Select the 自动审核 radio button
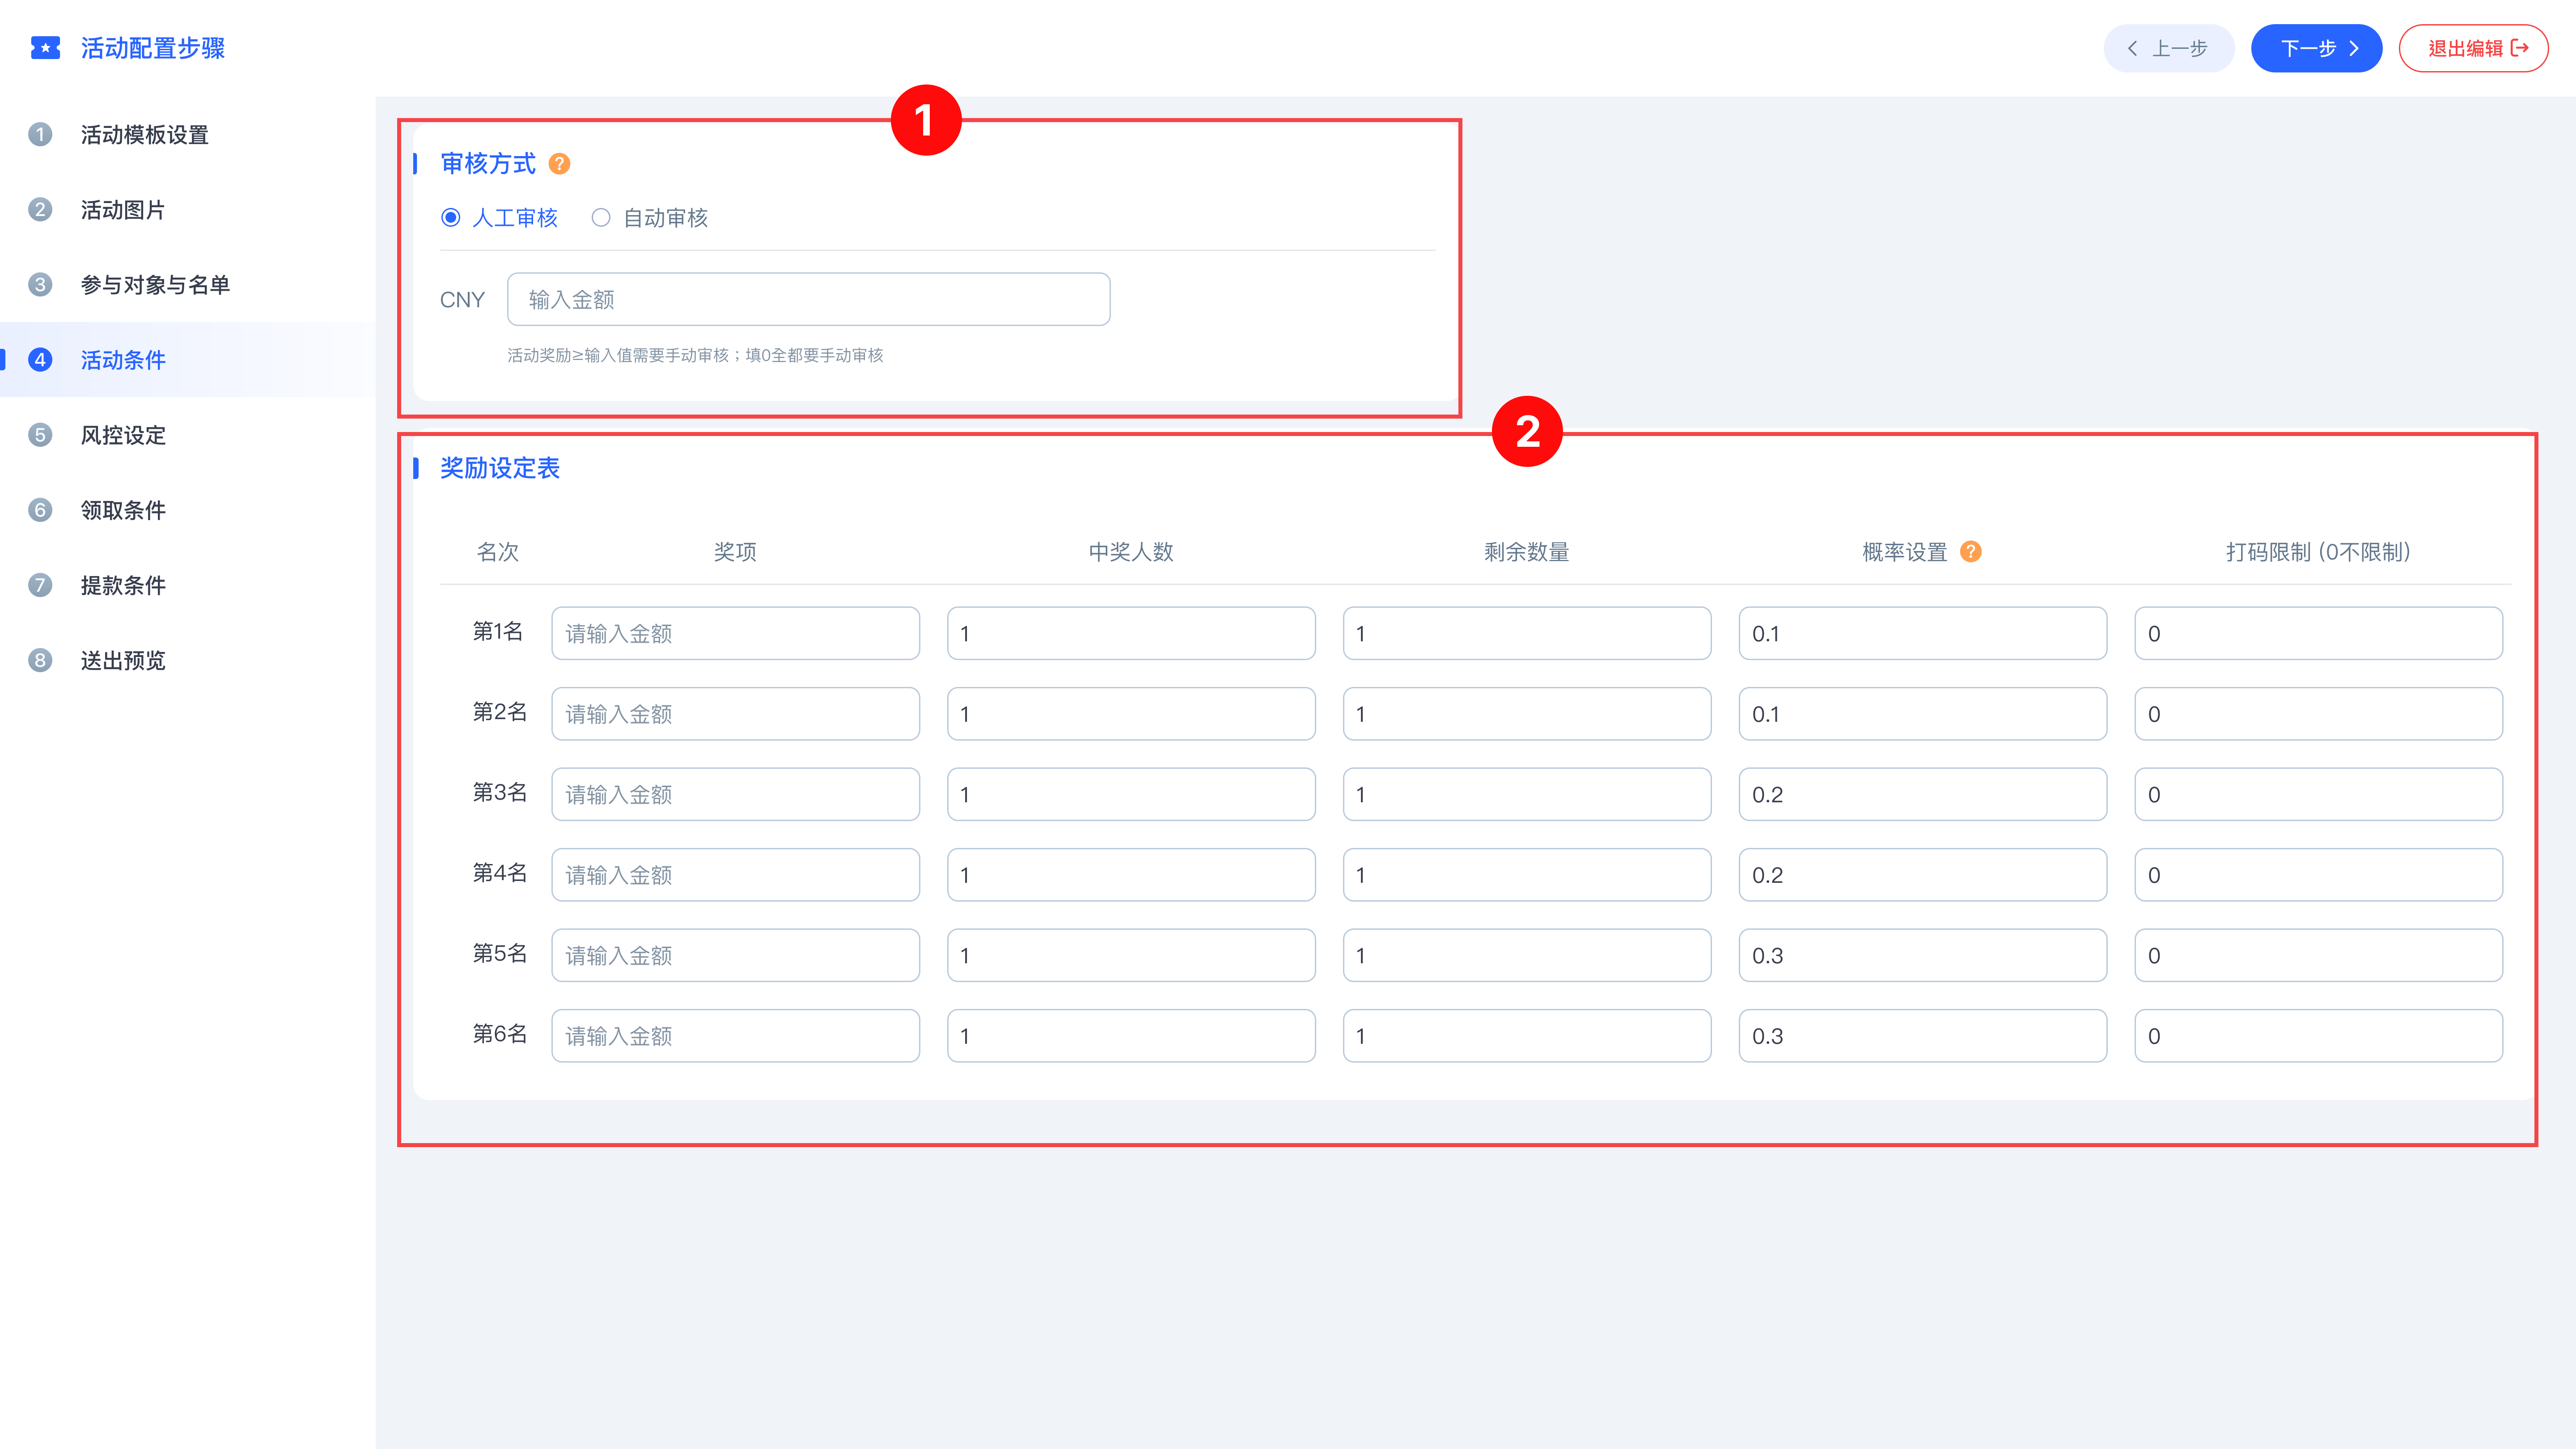Viewport: 2576px width, 1449px height. (601, 218)
